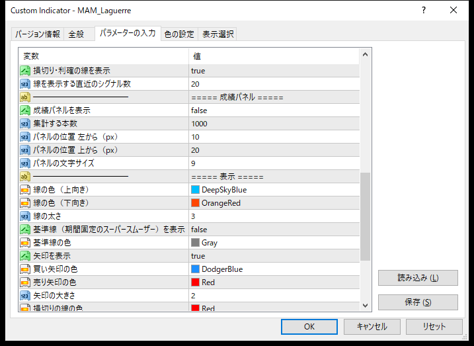Select the 集計する本数 row label
This screenshot has width=474, height=346.
[56, 124]
